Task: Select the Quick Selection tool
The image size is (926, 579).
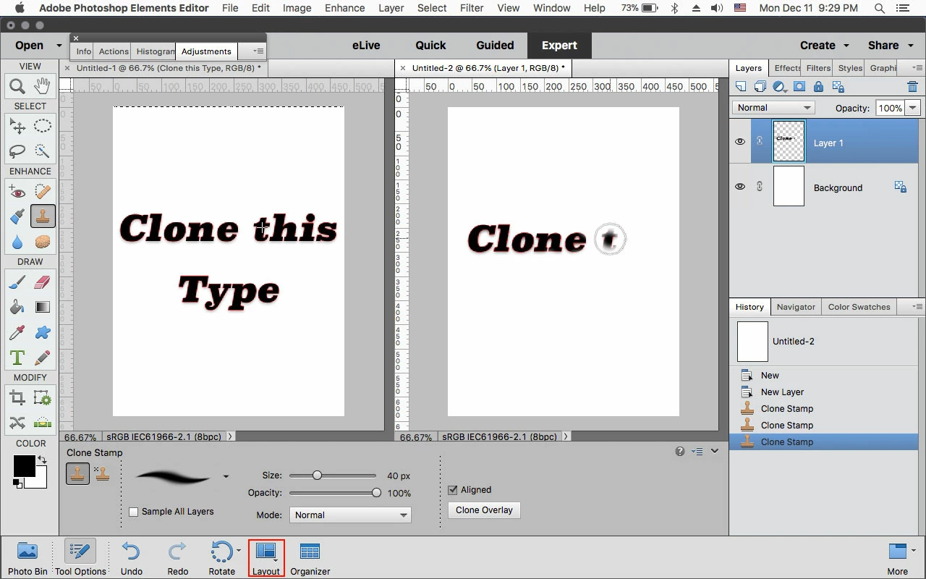Action: [x=43, y=151]
